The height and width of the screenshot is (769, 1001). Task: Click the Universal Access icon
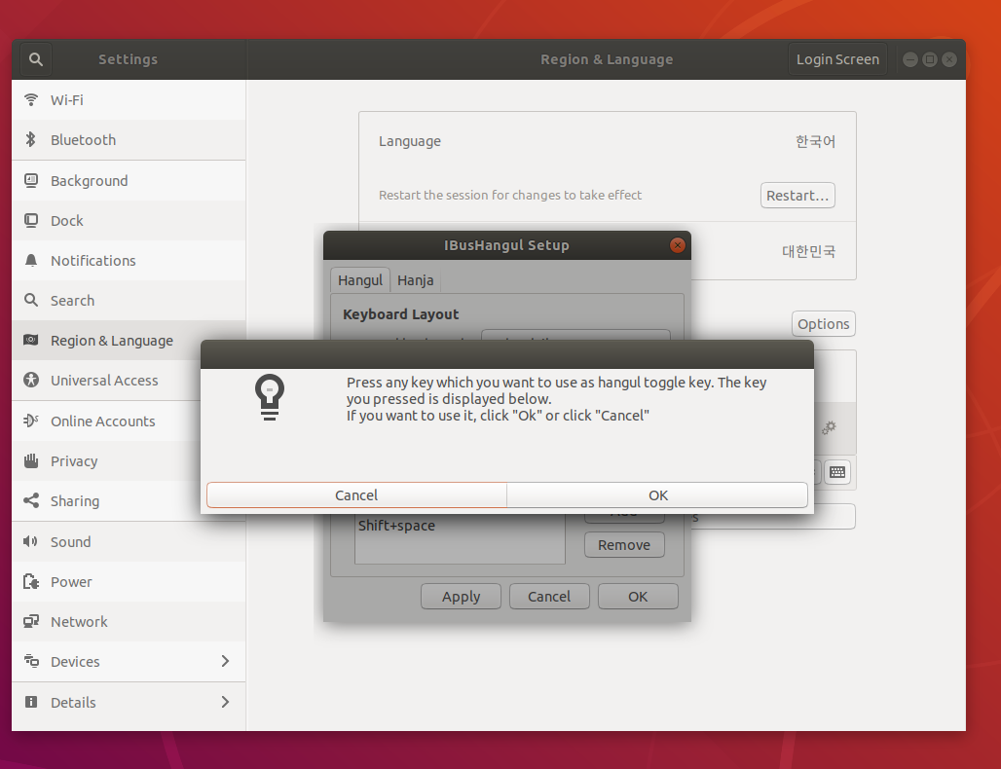[x=30, y=381]
